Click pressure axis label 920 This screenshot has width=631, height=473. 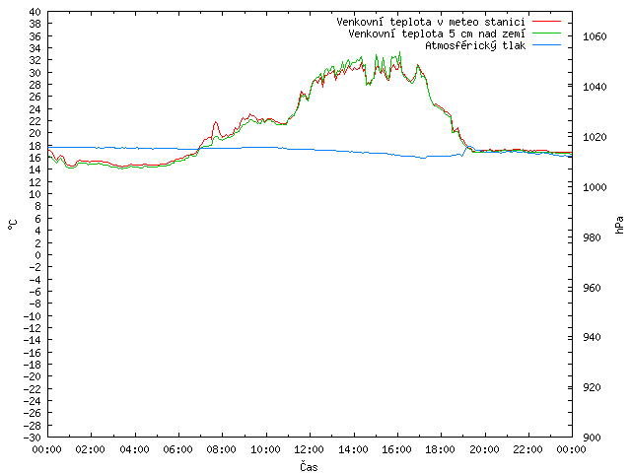[592, 387]
